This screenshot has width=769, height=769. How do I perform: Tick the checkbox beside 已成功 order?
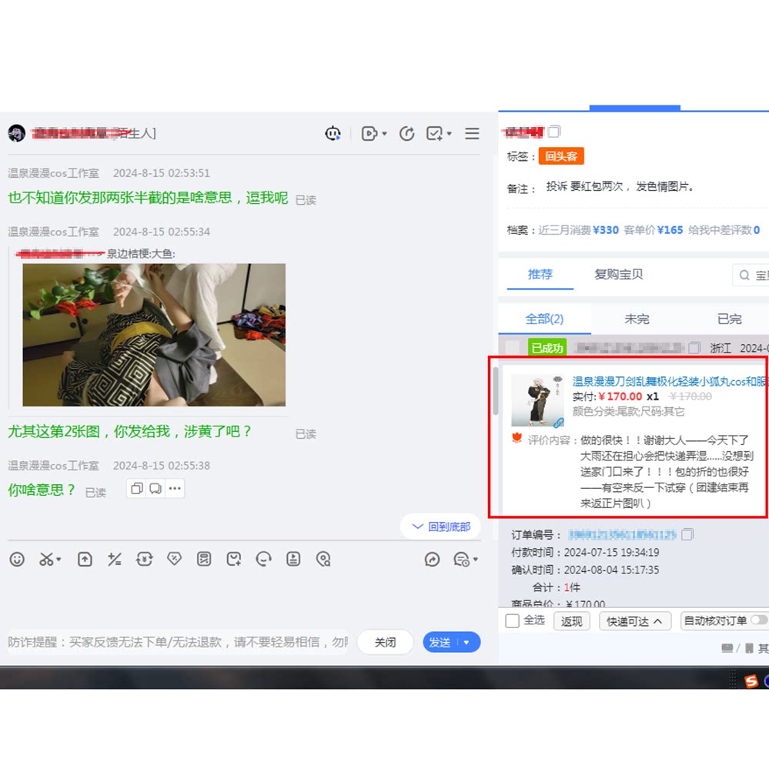click(x=513, y=348)
